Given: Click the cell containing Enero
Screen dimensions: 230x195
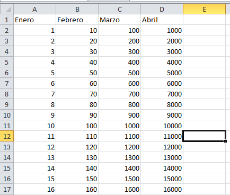Looking at the screenshot, I should coord(35,20).
